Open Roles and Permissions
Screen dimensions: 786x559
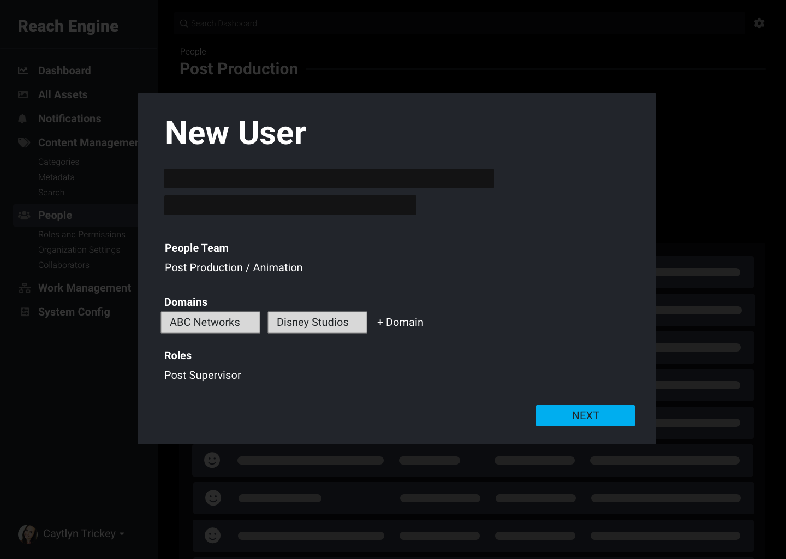pos(82,235)
